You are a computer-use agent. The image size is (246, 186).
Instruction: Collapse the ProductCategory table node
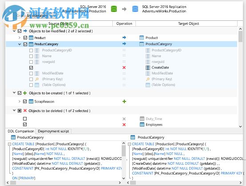tap(20, 44)
